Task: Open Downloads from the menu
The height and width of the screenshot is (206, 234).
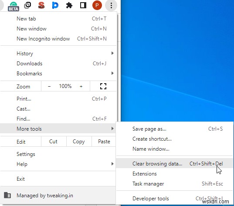Action: pos(58,64)
